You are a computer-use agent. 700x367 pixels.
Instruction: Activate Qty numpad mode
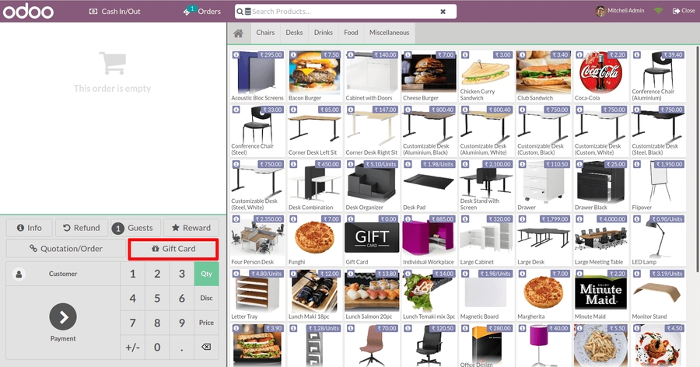(206, 274)
